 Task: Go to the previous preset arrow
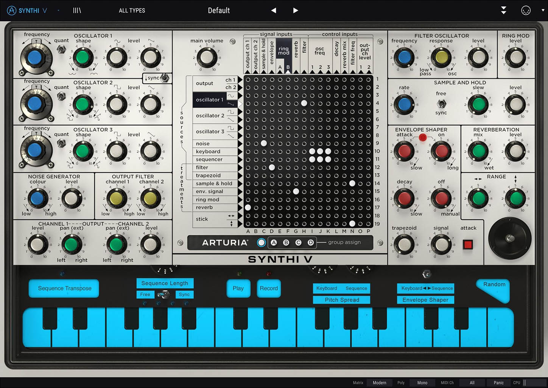point(274,10)
